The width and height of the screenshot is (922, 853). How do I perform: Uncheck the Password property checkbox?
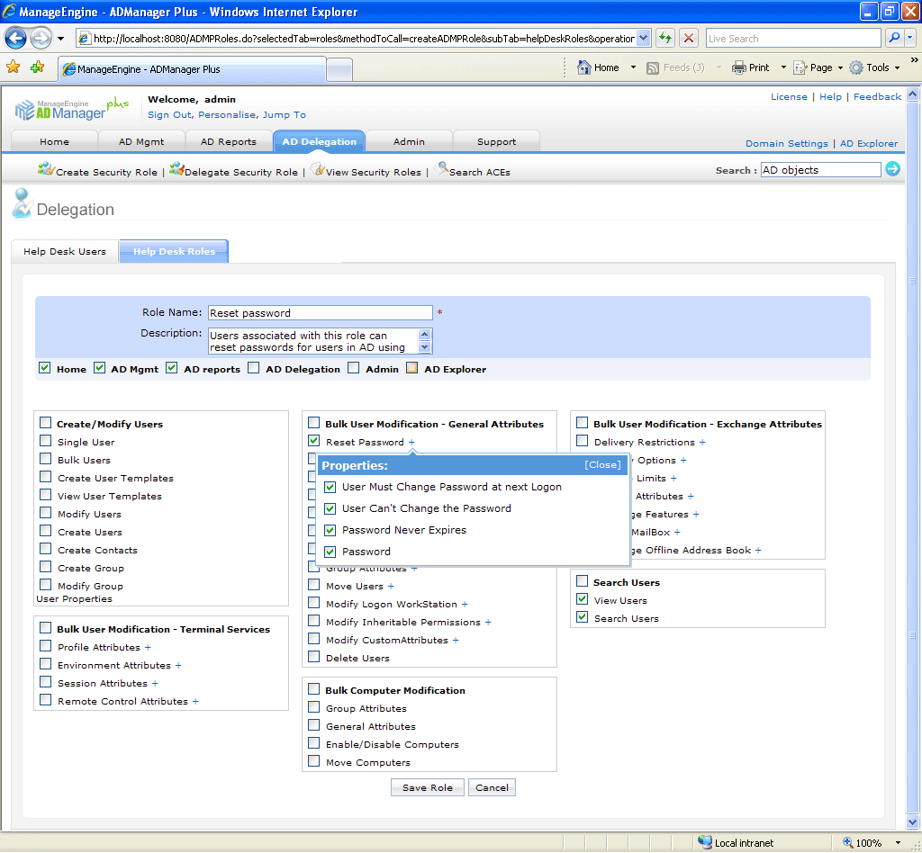tap(330, 552)
